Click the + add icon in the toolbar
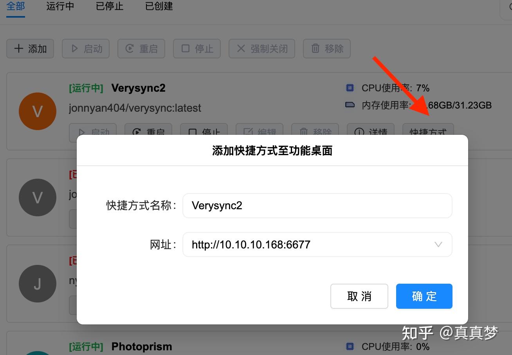Image resolution: width=512 pixels, height=355 pixels. pos(18,49)
